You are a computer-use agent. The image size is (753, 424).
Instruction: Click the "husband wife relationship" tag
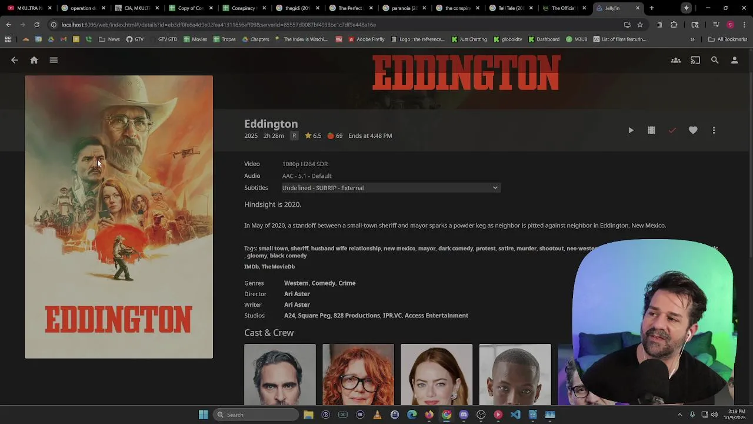pyautogui.click(x=346, y=249)
